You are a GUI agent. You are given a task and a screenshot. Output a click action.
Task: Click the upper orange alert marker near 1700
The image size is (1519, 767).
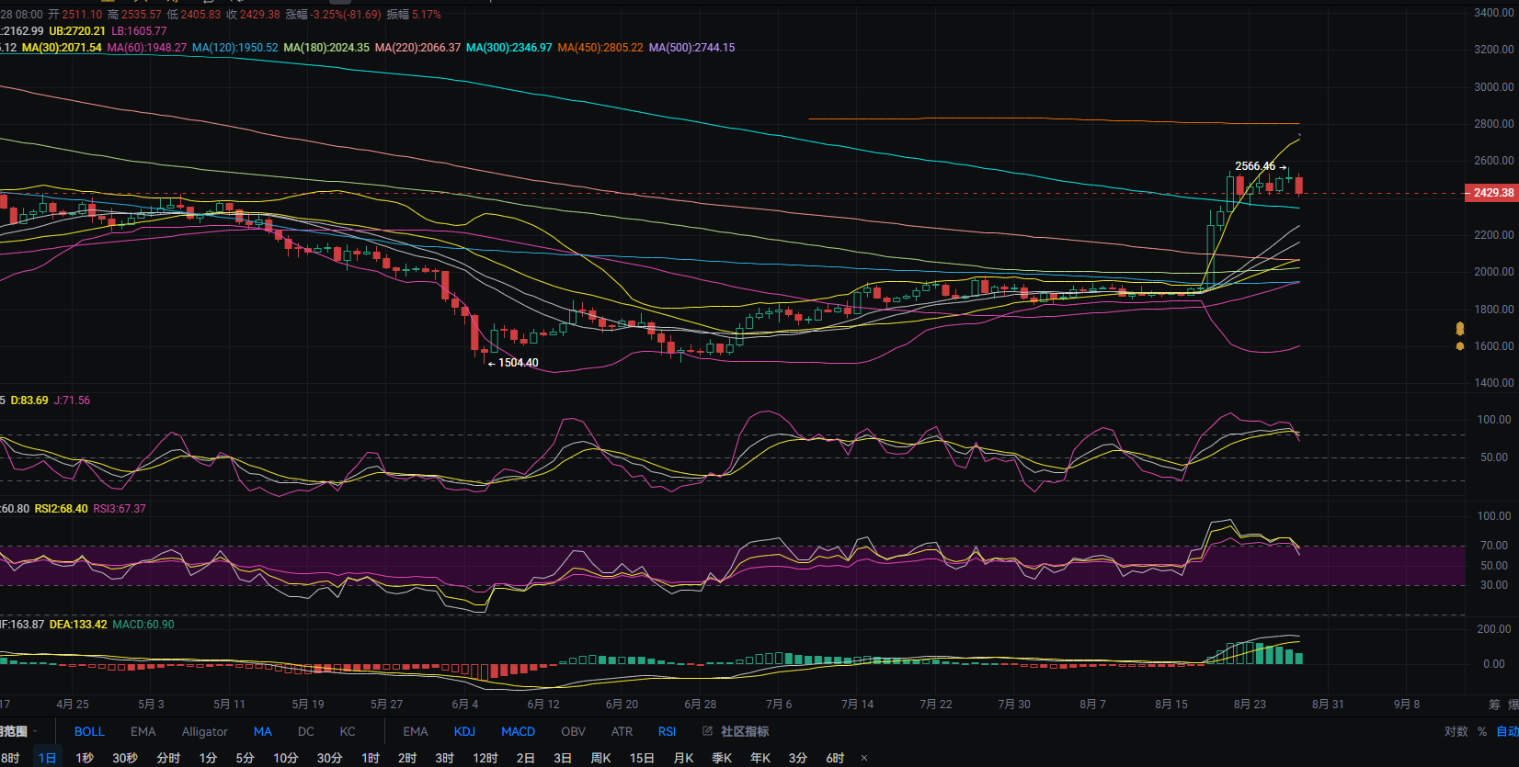(x=1459, y=328)
